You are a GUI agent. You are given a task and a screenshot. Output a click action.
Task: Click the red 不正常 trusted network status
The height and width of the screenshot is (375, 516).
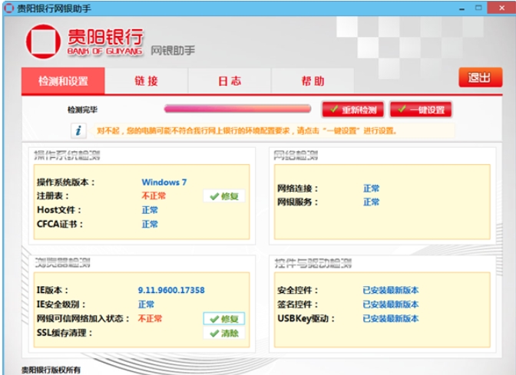[x=150, y=318]
